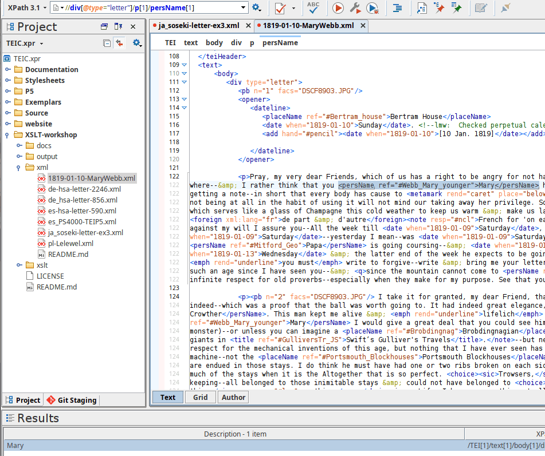Click p in the breadcrumb path

(252, 43)
